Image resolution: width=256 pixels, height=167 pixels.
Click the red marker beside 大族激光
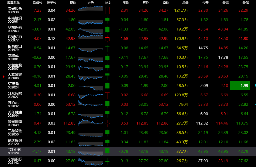[4, 77]
